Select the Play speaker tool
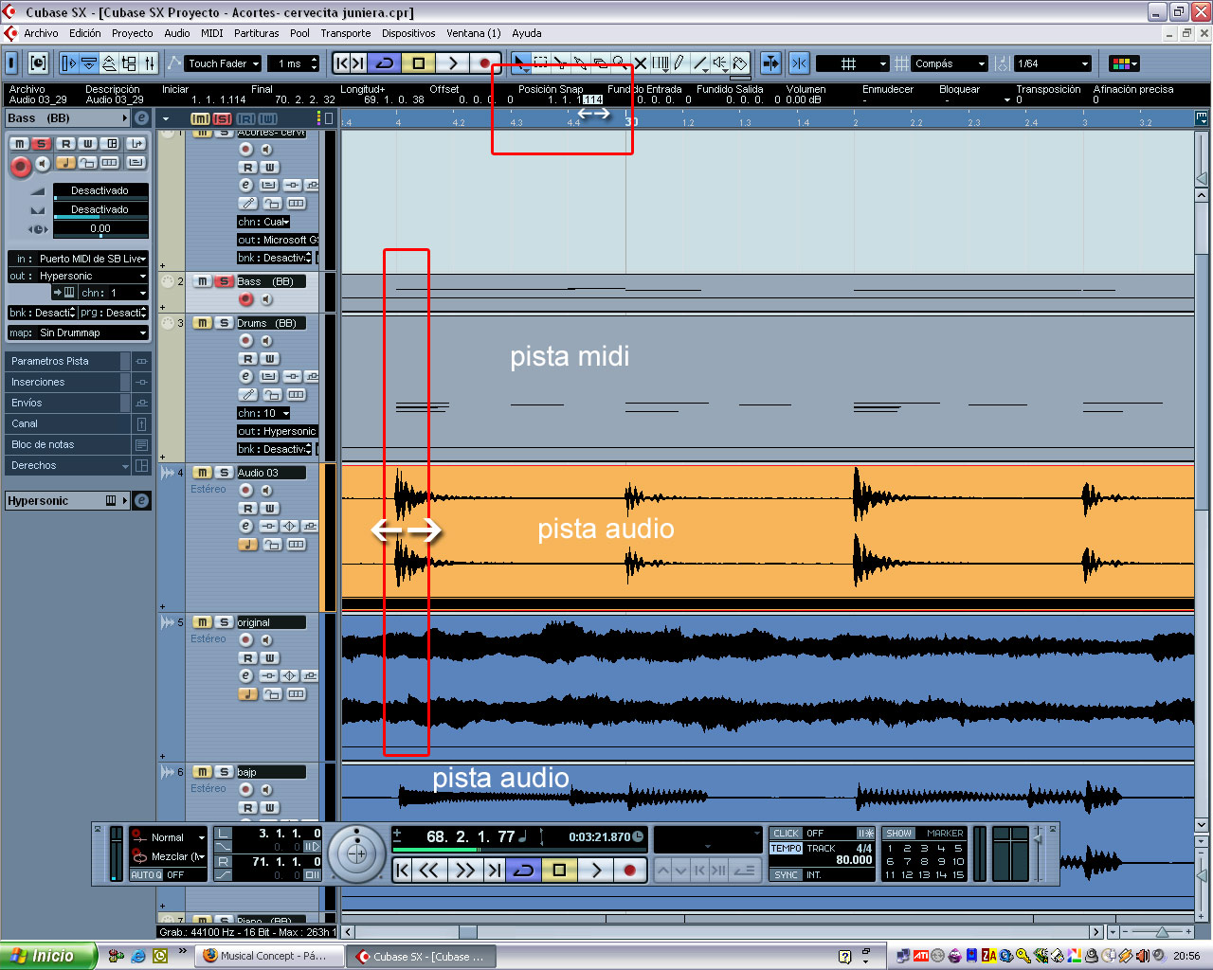 pyautogui.click(x=720, y=63)
